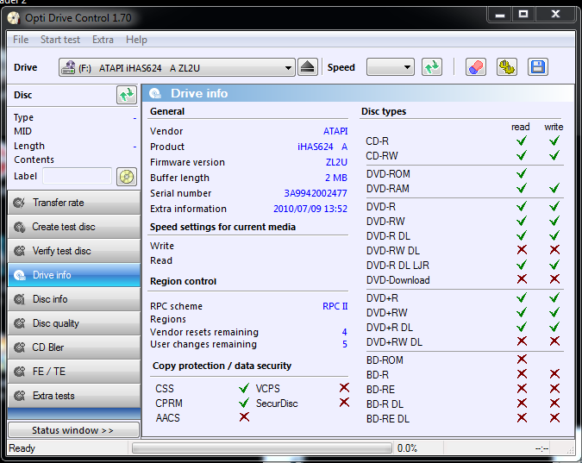This screenshot has width=582, height=463.
Task: Click the CPRM supported check mark
Action: 244,403
